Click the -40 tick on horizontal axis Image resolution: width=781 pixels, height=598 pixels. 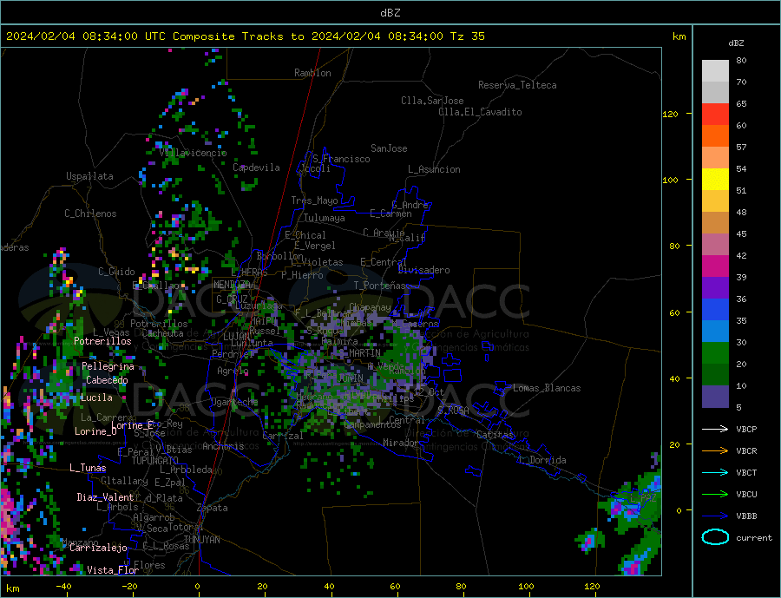click(63, 587)
